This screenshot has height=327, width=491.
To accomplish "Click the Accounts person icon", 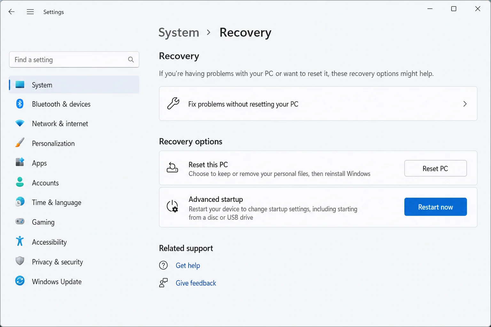I will coord(20,182).
